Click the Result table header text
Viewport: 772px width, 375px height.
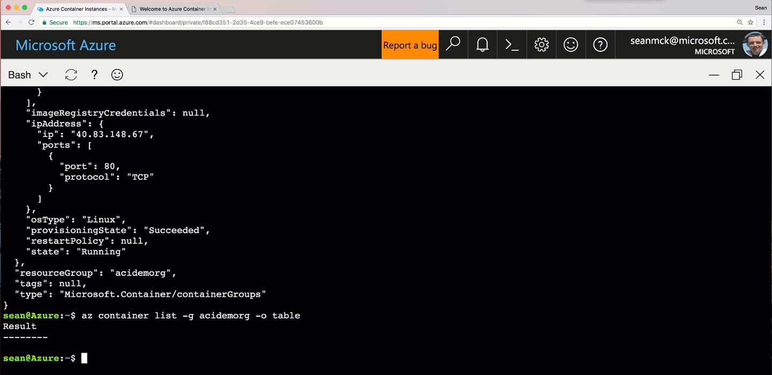20,326
